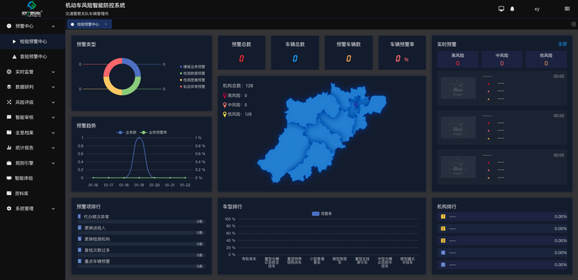
Task: Open the grid apps menu icon
Action: [567, 9]
